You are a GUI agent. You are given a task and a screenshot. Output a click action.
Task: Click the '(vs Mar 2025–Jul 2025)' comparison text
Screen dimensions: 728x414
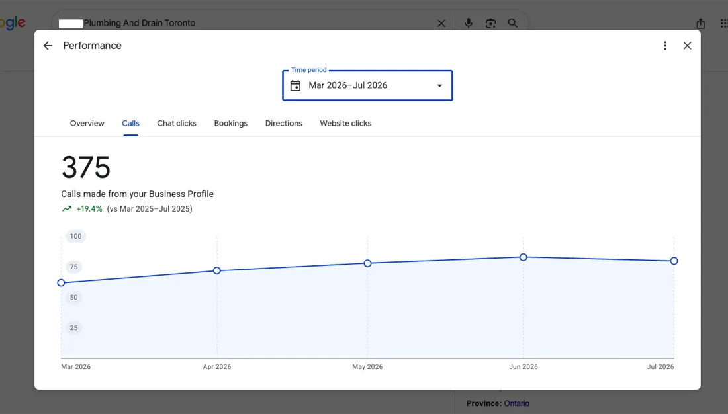150,209
